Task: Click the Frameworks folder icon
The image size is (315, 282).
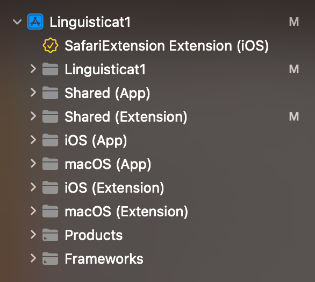Action: [x=50, y=258]
